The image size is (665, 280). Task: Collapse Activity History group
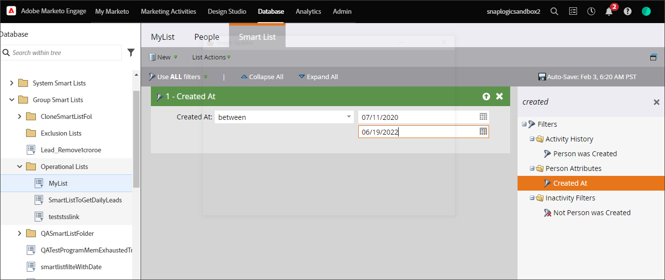(532, 139)
